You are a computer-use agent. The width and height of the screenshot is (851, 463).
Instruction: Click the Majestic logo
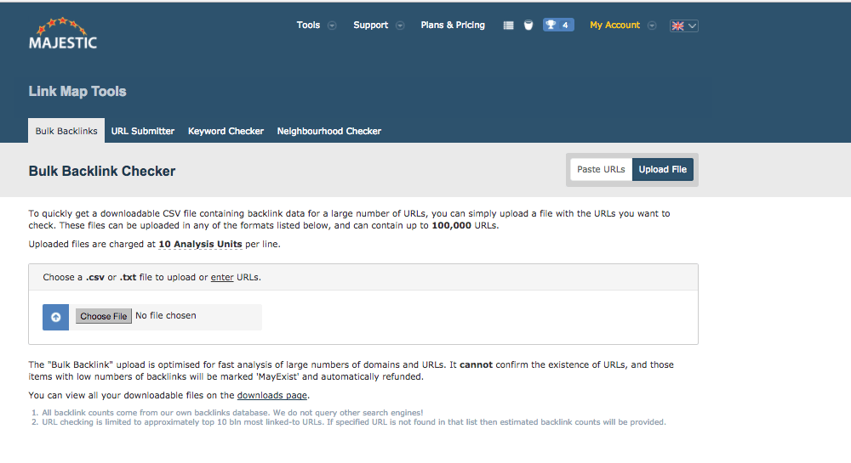click(x=63, y=34)
